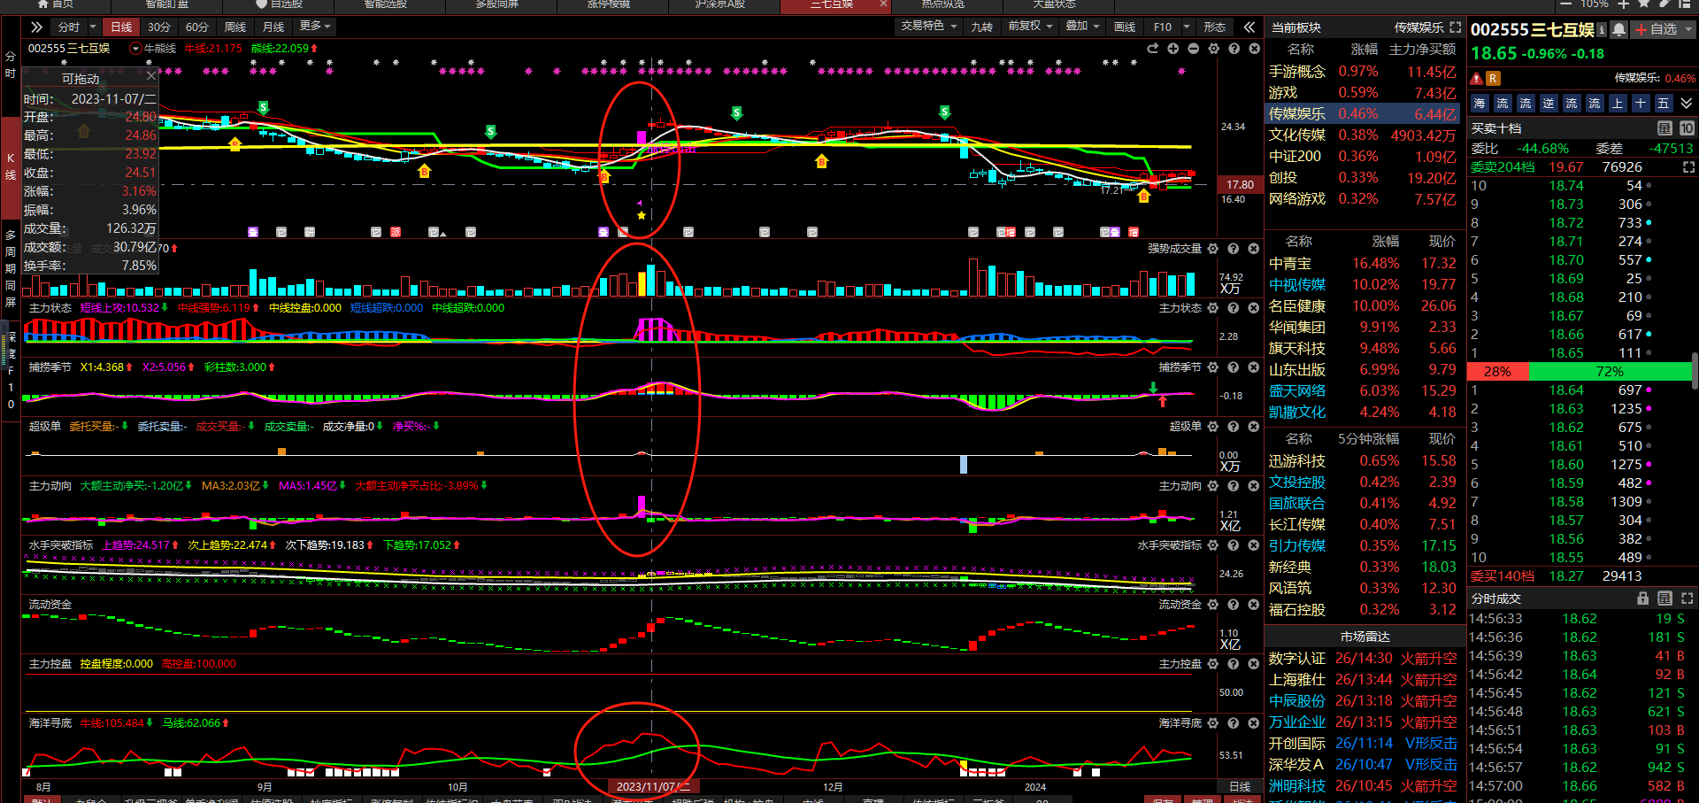Viewport: 1699px width, 803px height.
Task: Open help for 主力状态 indicator
Action: coord(1234,308)
